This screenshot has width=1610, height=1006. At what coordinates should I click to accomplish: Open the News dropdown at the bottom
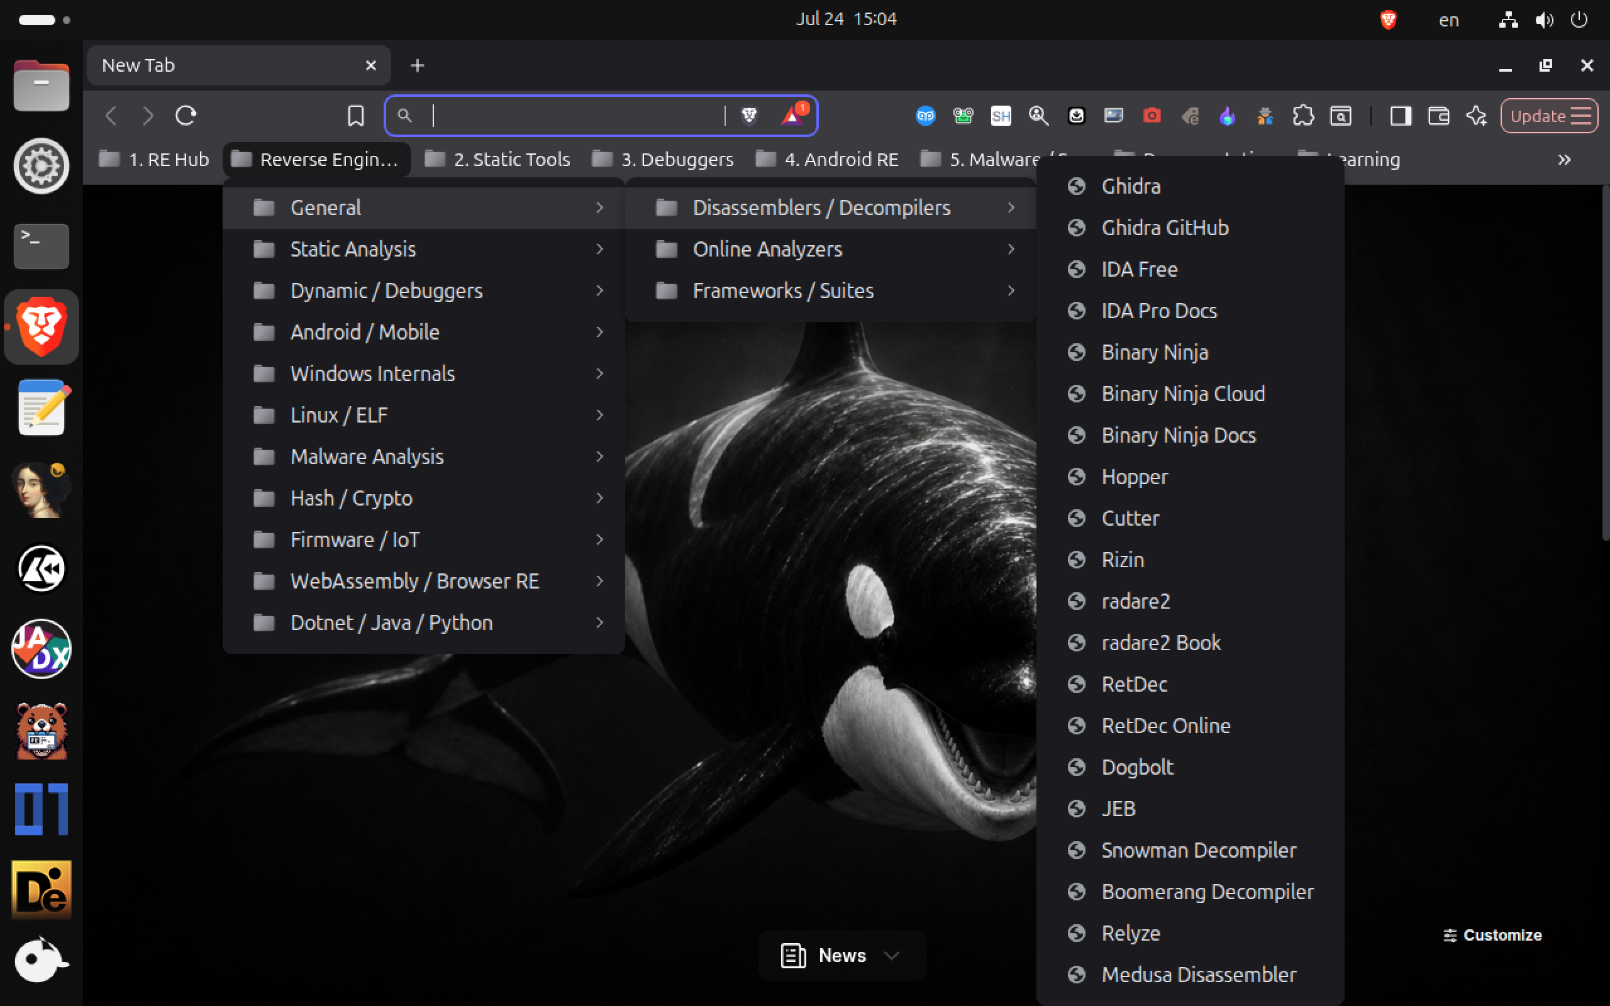(x=841, y=956)
